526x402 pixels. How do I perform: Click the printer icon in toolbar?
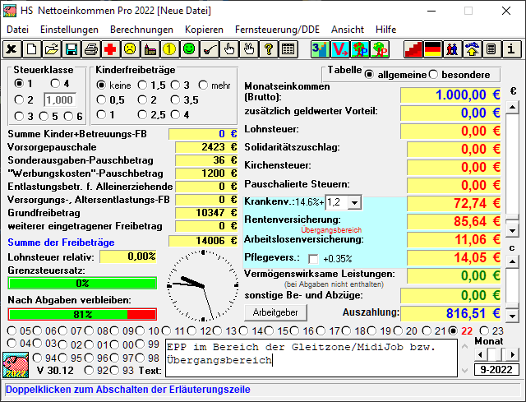91,49
